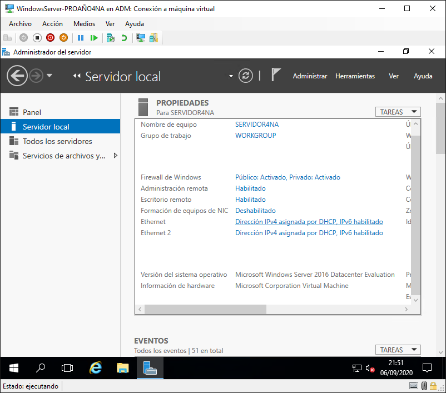The image size is (446, 393).
Task: Click properties horizontal scrollbar thumb
Action: 205,309
